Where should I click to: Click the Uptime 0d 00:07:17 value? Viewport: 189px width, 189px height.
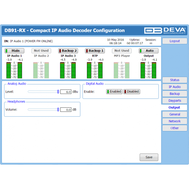(x=135, y=43)
